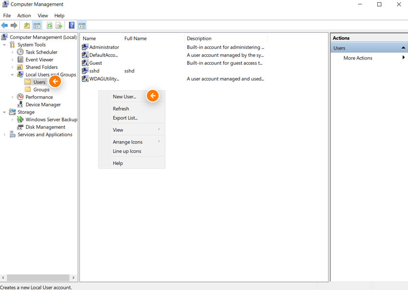
Task: Select the Guest user account
Action: coord(94,62)
